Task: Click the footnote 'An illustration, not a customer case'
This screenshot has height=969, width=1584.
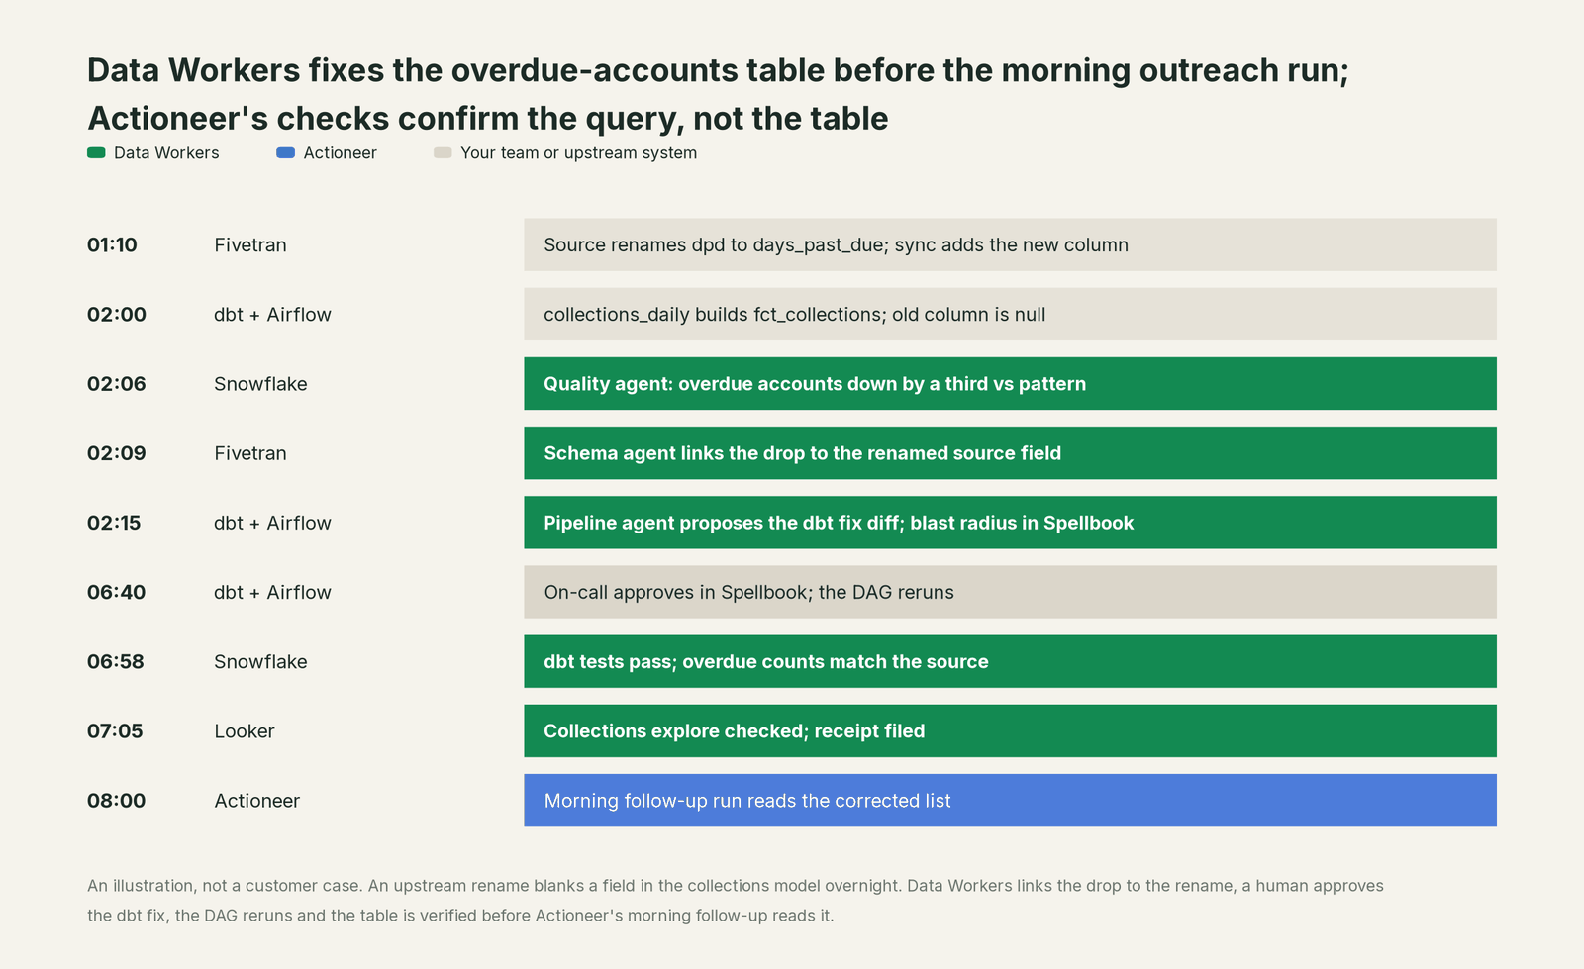Action: click(736, 901)
